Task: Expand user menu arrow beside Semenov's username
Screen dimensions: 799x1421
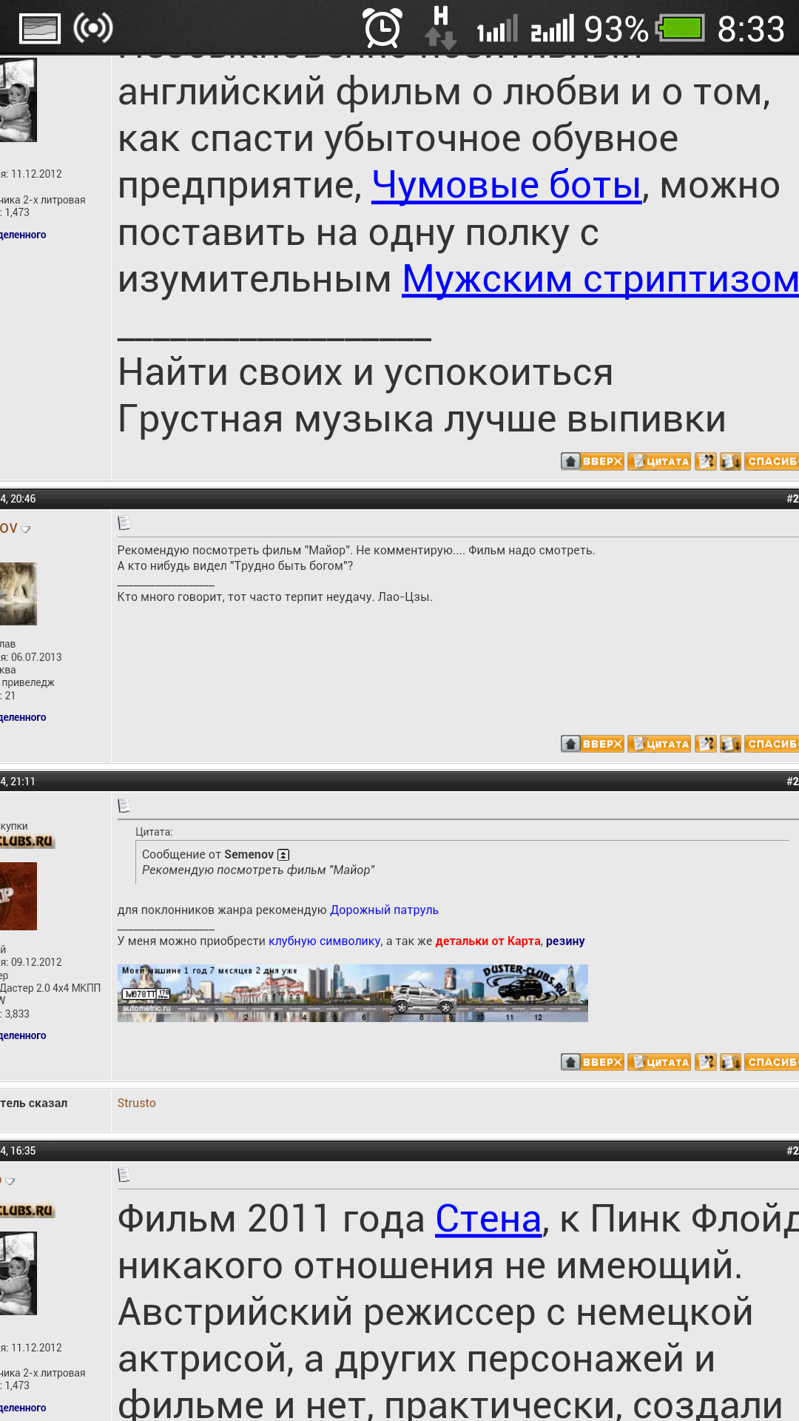Action: pos(26,529)
